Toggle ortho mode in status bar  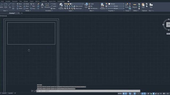pyautogui.click(x=132, y=94)
